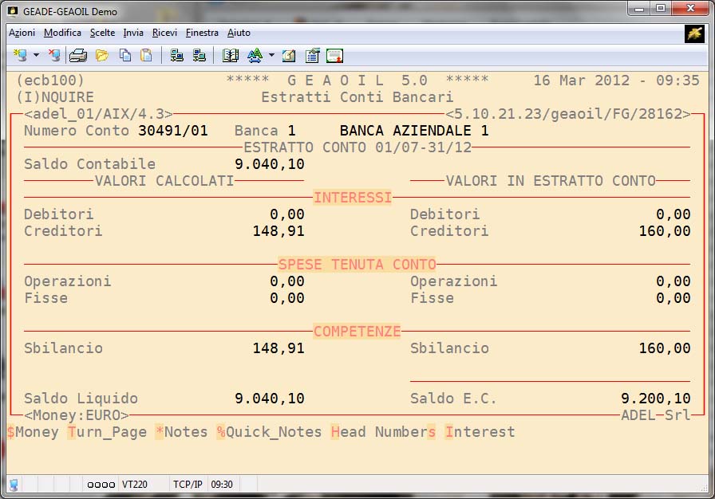Open the Azioni menu
The height and width of the screenshot is (499, 715).
tap(22, 33)
